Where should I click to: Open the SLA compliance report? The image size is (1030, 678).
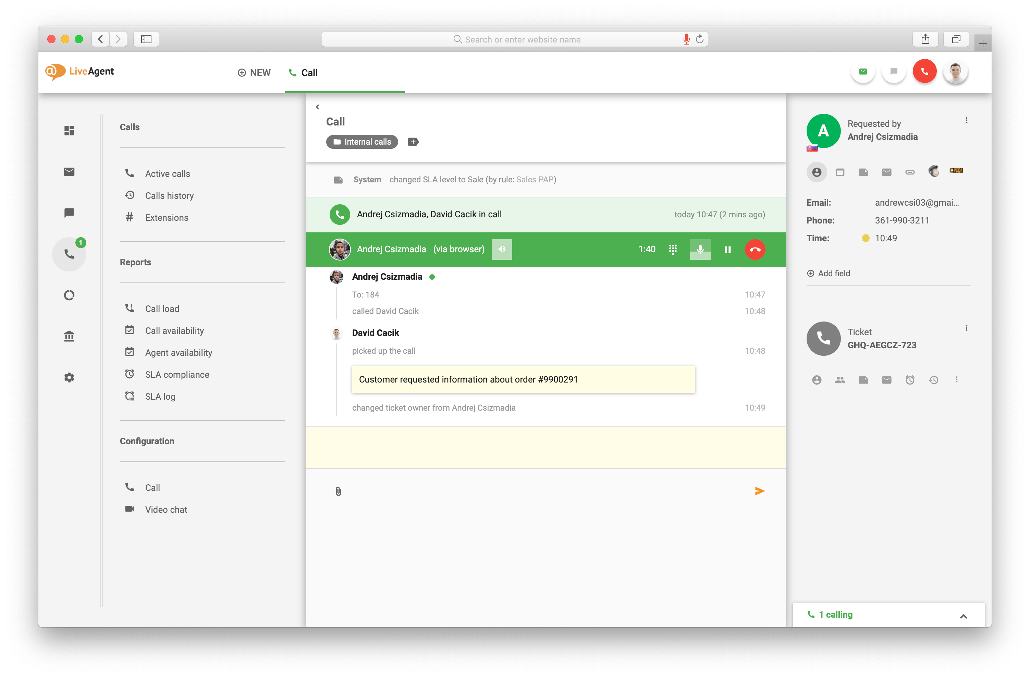[177, 375]
